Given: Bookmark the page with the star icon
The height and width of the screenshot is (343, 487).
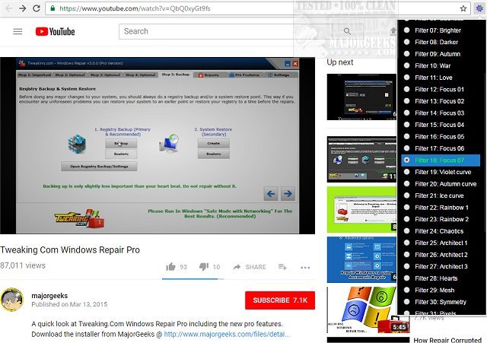Looking at the screenshot, I should (463, 8).
